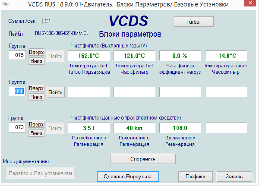This screenshot has height=186, width=259.
Task: Click the 114.0°C value field
Action: (226, 56)
